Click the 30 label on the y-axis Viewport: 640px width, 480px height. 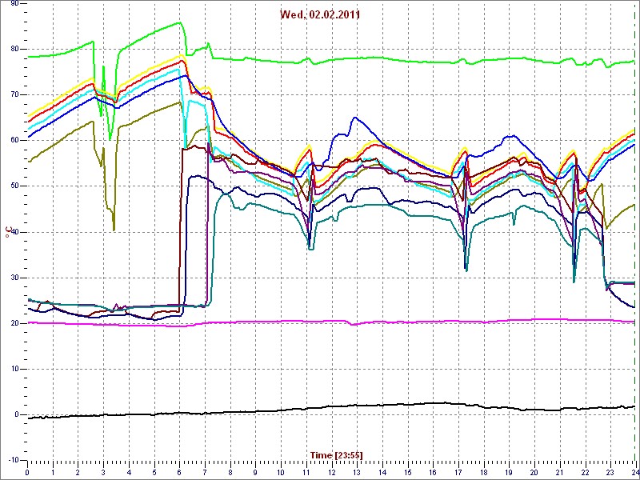point(14,278)
